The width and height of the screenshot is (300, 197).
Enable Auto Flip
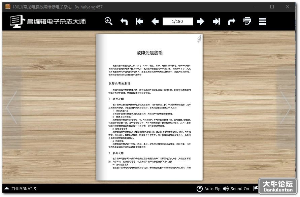[x=208, y=189]
